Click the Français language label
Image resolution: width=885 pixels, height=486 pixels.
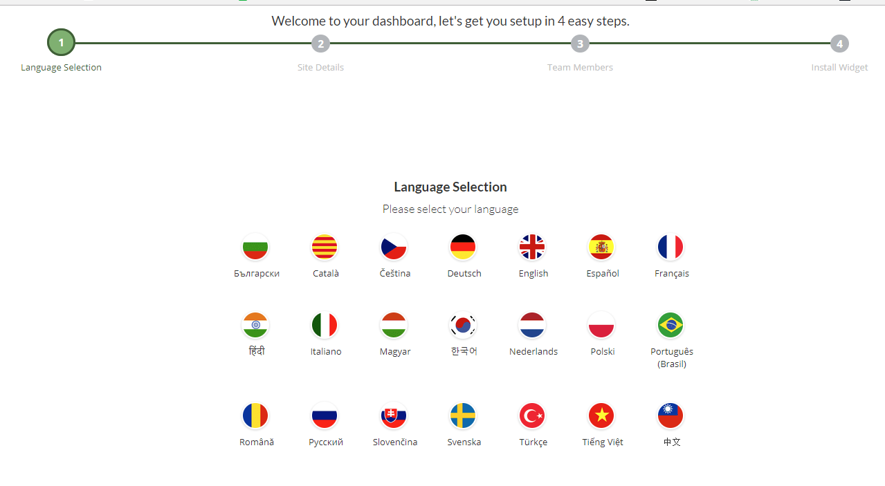[672, 274]
